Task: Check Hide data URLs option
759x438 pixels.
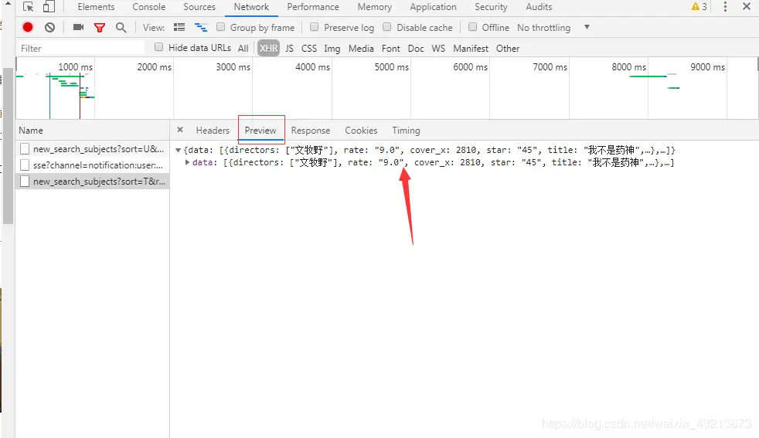Action: point(158,47)
